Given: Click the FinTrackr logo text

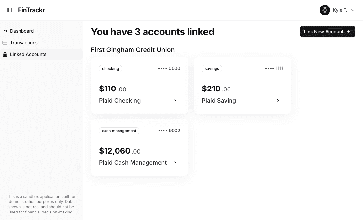Looking at the screenshot, I should click(31, 10).
